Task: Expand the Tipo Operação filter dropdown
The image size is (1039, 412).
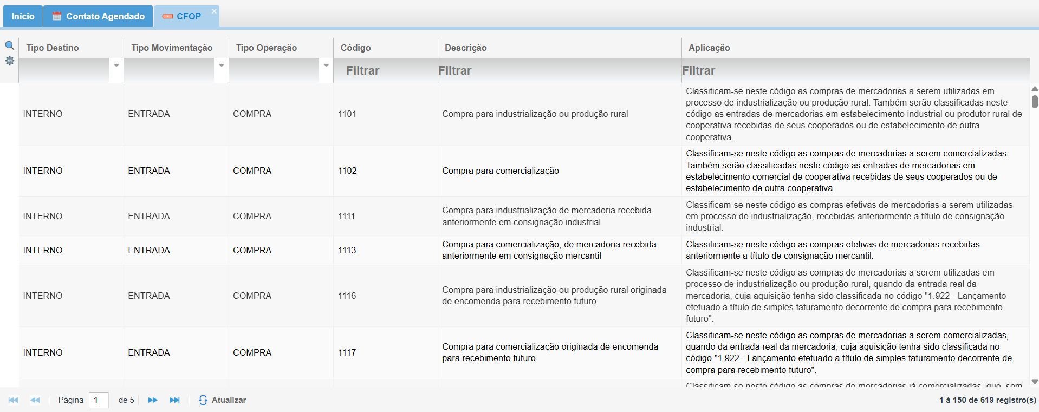Action: click(x=326, y=66)
